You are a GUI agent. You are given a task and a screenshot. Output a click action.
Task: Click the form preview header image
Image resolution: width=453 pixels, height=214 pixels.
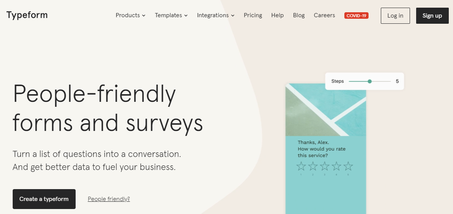pyautogui.click(x=326, y=110)
